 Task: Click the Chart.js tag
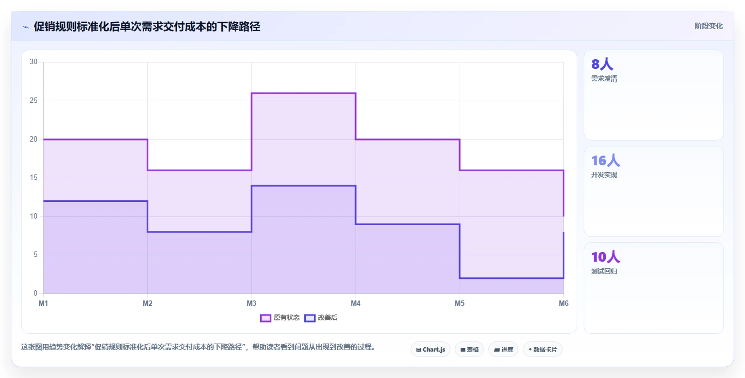click(430, 349)
